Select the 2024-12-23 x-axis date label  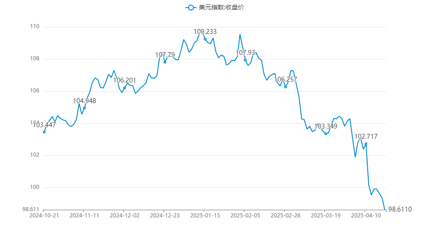pos(165,215)
